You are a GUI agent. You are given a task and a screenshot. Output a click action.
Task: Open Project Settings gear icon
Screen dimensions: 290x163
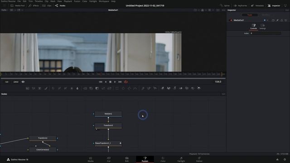coord(285,159)
